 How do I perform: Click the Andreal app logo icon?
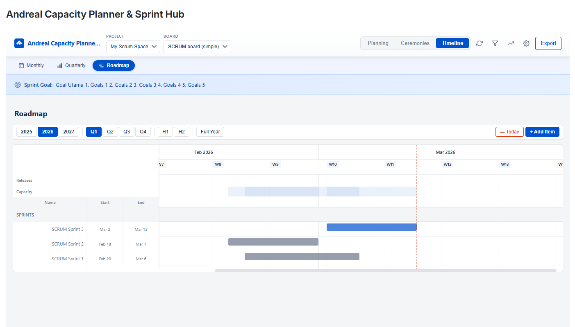[19, 43]
